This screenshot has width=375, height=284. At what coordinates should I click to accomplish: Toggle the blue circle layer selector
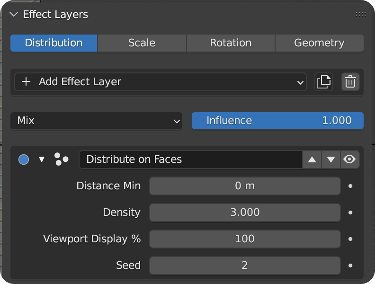pyautogui.click(x=24, y=160)
